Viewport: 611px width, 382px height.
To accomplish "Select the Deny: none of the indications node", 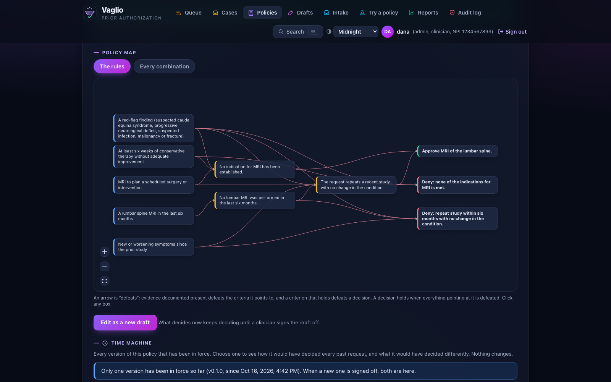I will coord(457,185).
